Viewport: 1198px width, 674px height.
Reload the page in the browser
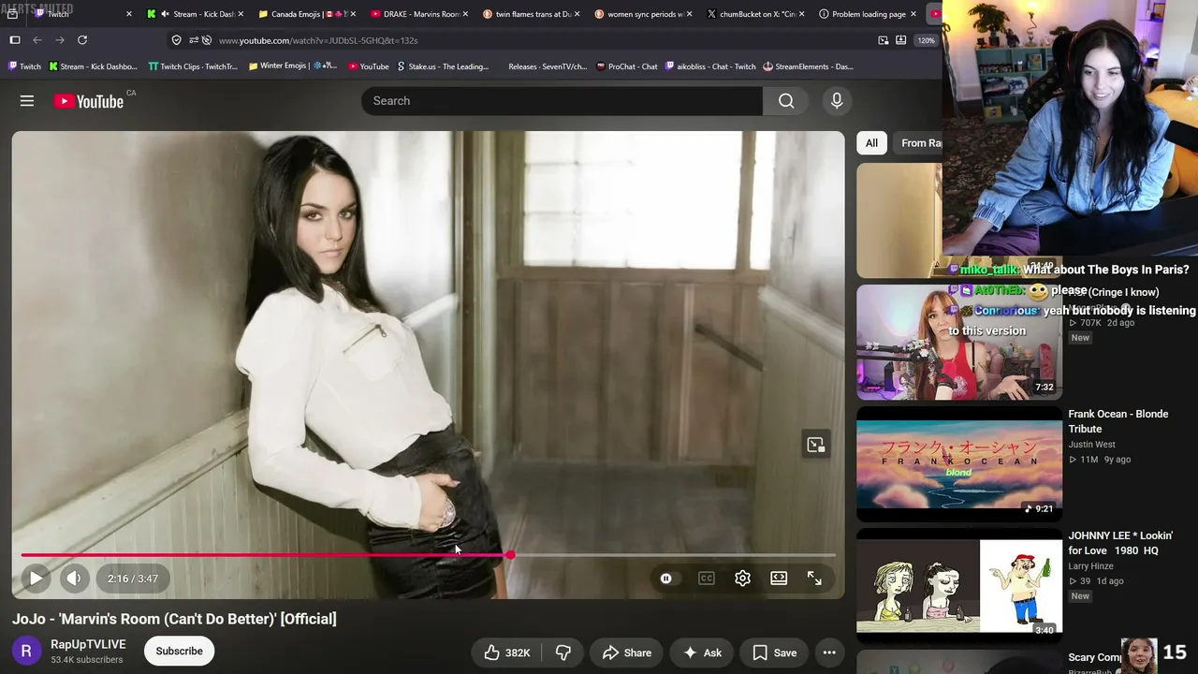click(x=82, y=40)
